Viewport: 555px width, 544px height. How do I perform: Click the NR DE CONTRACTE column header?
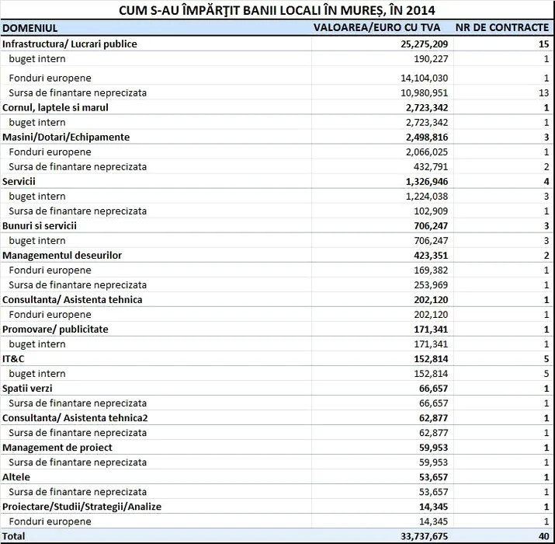[502, 28]
